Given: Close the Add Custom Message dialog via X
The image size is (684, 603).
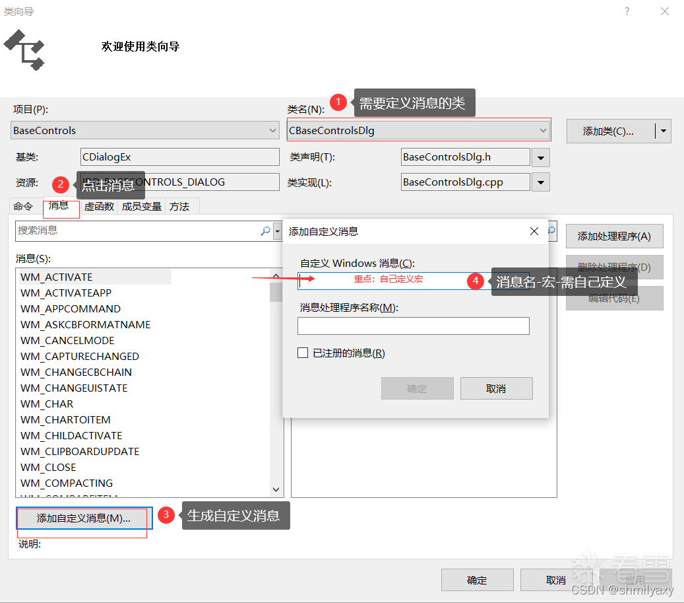Looking at the screenshot, I should coord(534,231).
